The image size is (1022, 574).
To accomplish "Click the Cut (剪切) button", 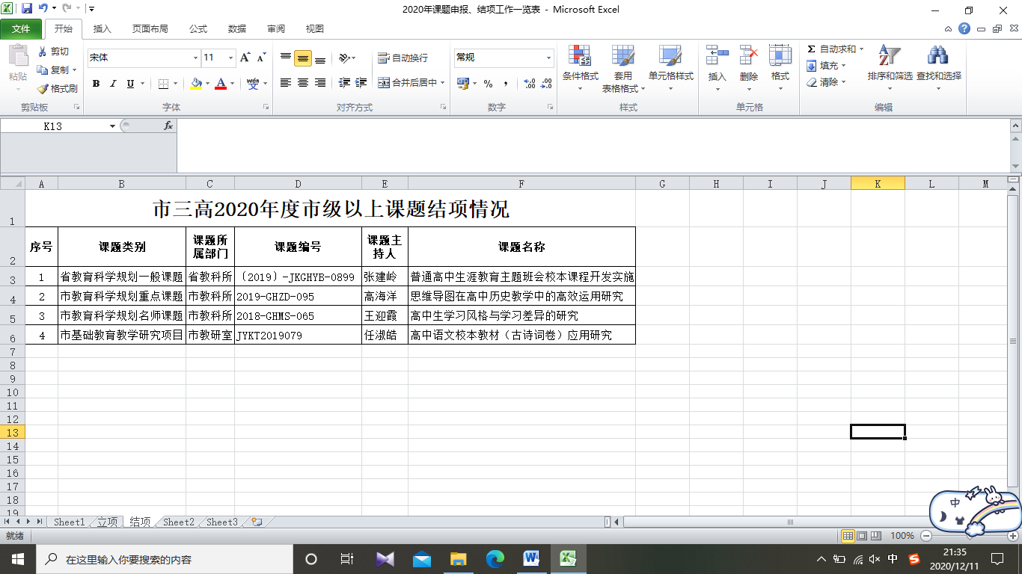I will pos(54,52).
